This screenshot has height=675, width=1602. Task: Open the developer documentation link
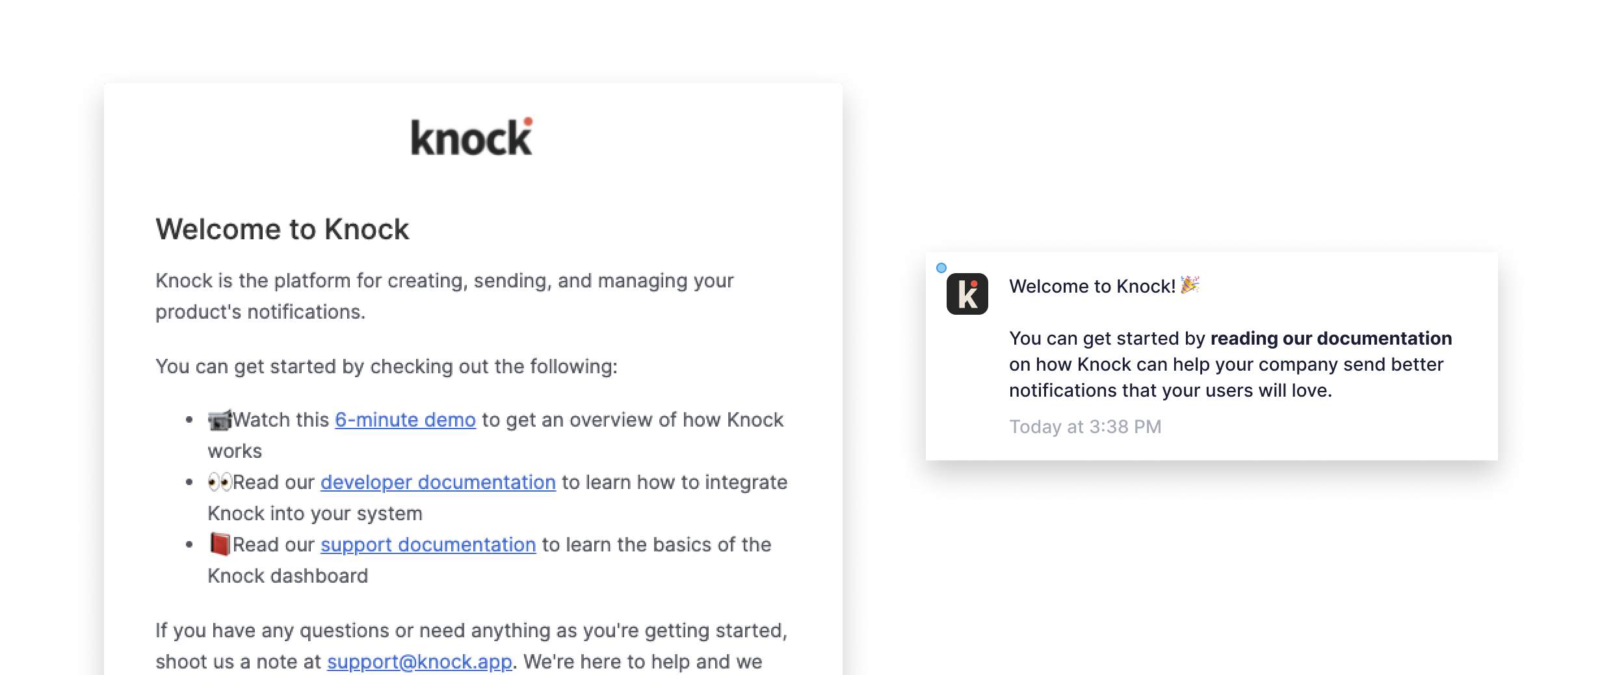[x=438, y=483]
